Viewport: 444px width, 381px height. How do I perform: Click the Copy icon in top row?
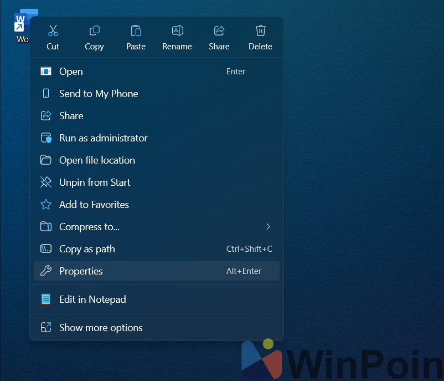coord(95,31)
